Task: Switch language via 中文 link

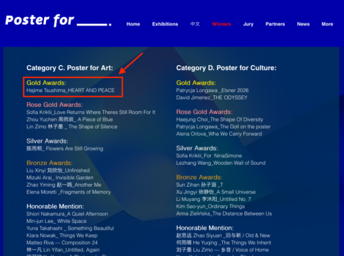Action: point(195,24)
